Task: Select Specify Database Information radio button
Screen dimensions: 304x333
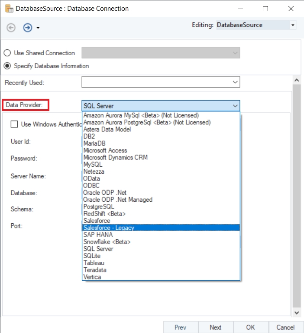Action: 7,66
